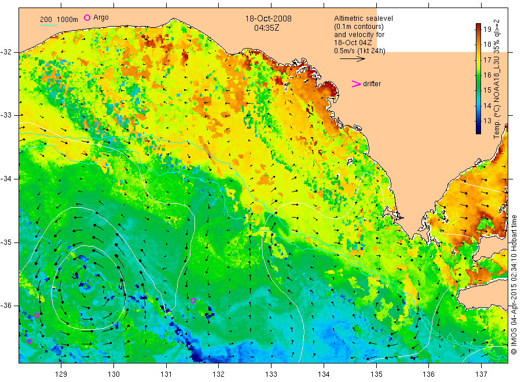Click the dark red top of color bar
This screenshot has width=521, height=382.
tap(478, 26)
